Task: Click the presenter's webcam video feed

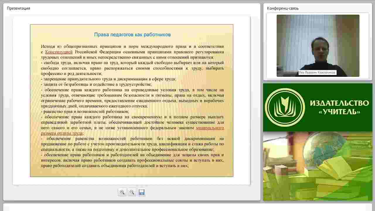Action: click(318, 44)
